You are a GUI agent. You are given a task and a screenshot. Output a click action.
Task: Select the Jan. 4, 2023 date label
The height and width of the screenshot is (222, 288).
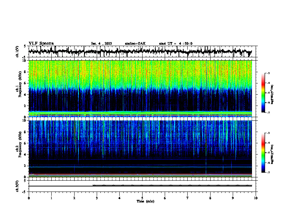coord(101,44)
